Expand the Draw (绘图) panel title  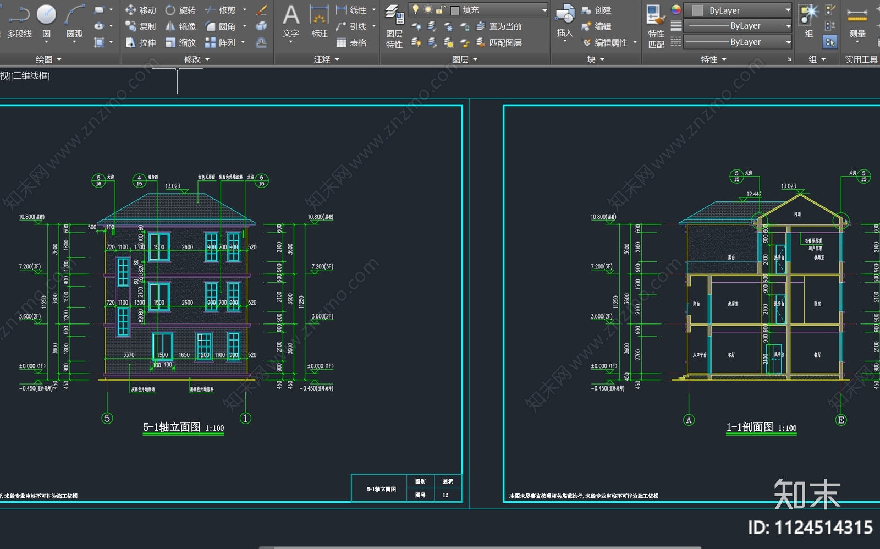48,59
